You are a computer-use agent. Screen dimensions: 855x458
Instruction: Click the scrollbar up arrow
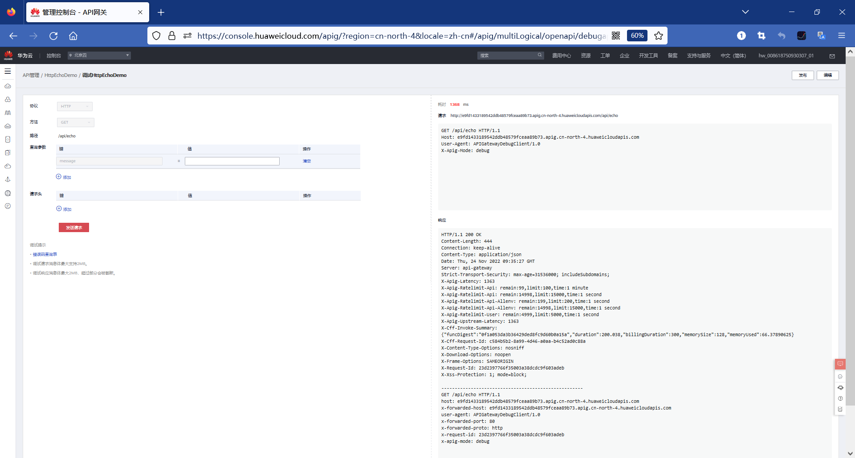pyautogui.click(x=850, y=52)
